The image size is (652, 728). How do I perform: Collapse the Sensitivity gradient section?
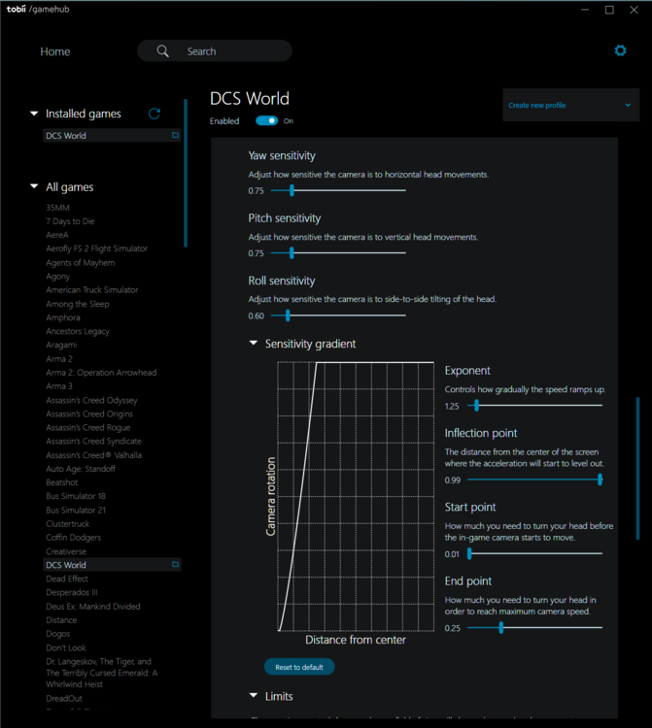[254, 344]
